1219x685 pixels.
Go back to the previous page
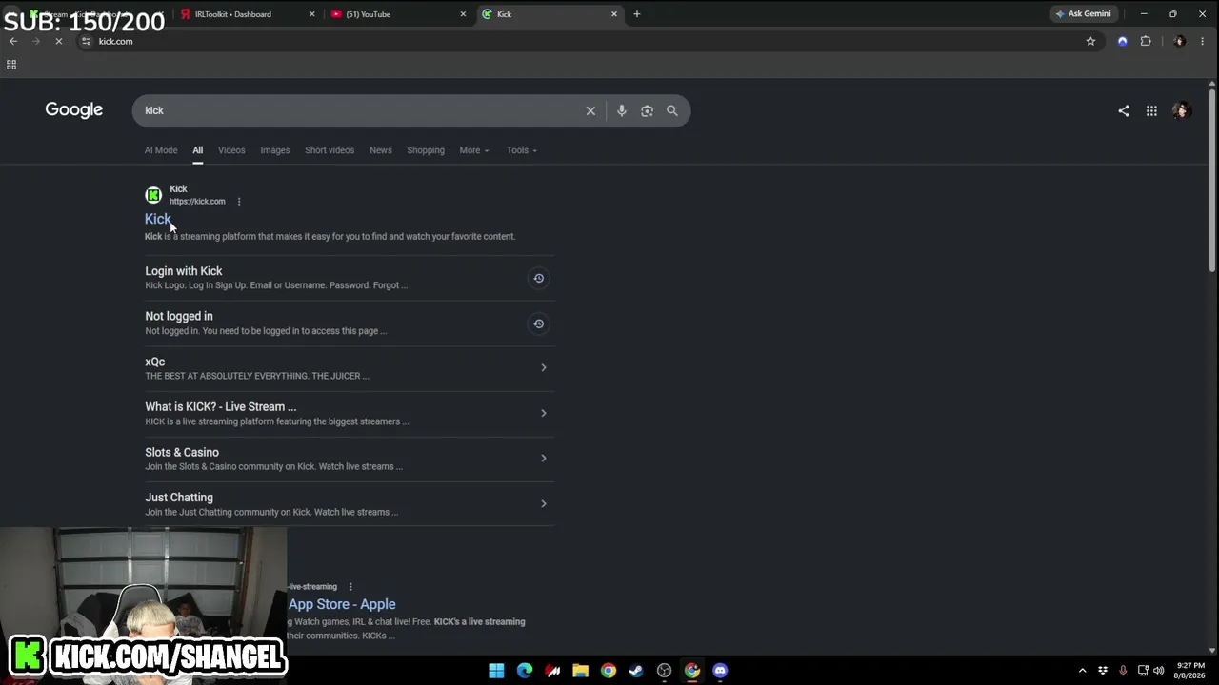[x=13, y=41]
